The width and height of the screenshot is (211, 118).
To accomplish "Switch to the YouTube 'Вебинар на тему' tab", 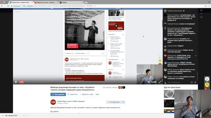I will pyautogui.click(x=46, y=2).
